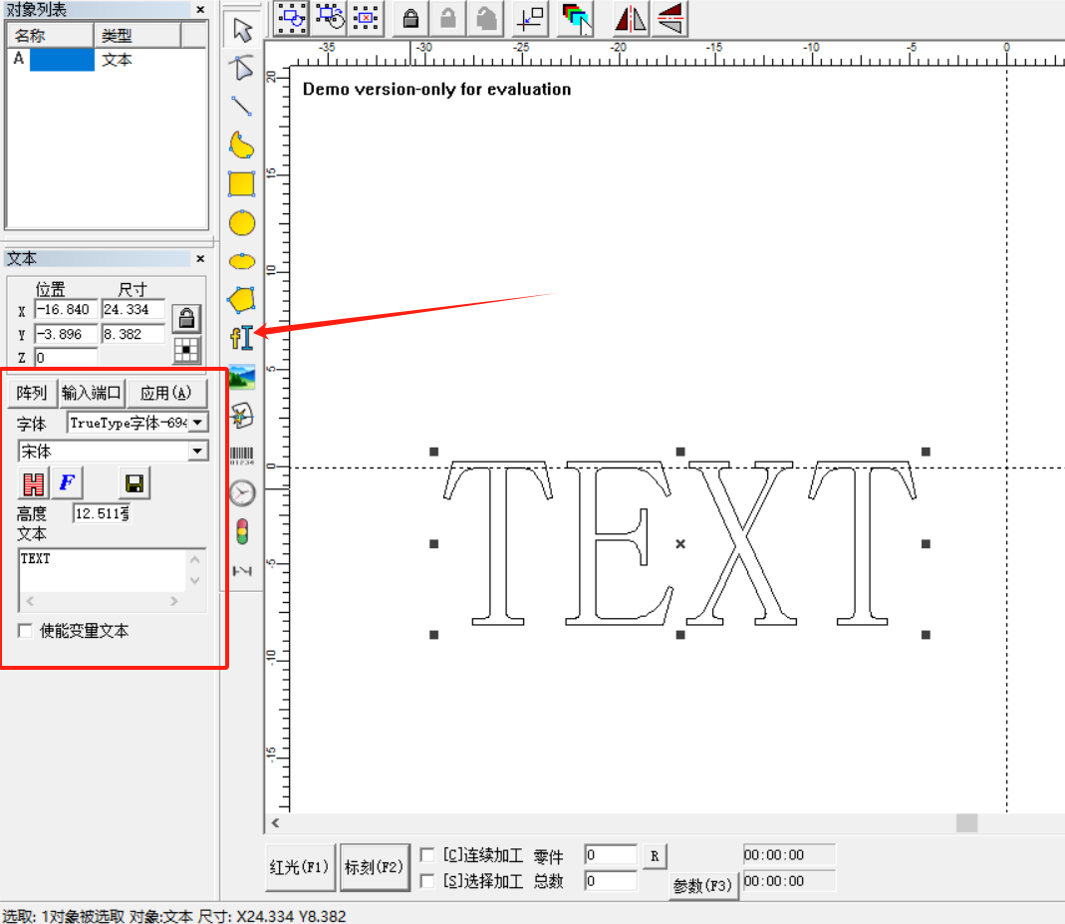
Task: Click the lock object toolbar icon
Action: pyautogui.click(x=410, y=18)
